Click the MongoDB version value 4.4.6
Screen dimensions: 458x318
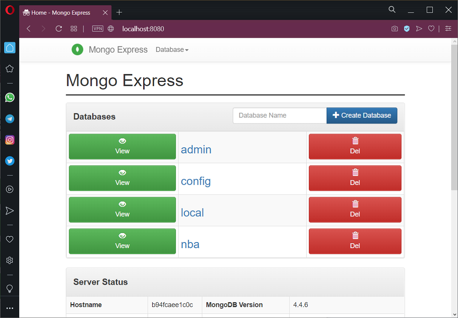point(301,305)
